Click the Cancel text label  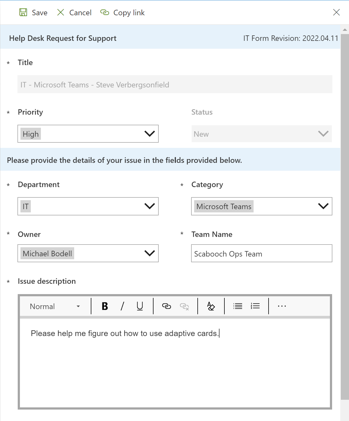click(80, 13)
